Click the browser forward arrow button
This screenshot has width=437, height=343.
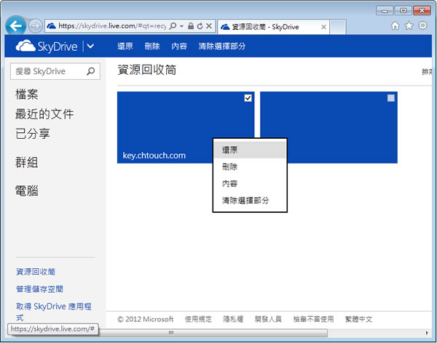(36, 25)
